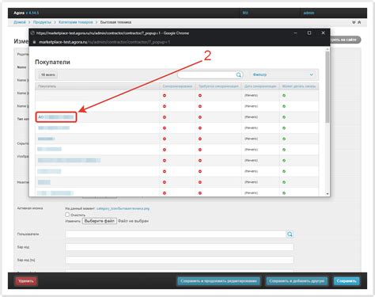The image size is (375, 297).
Task: Click the Покупатели heading in the popup
Action: tap(52, 62)
